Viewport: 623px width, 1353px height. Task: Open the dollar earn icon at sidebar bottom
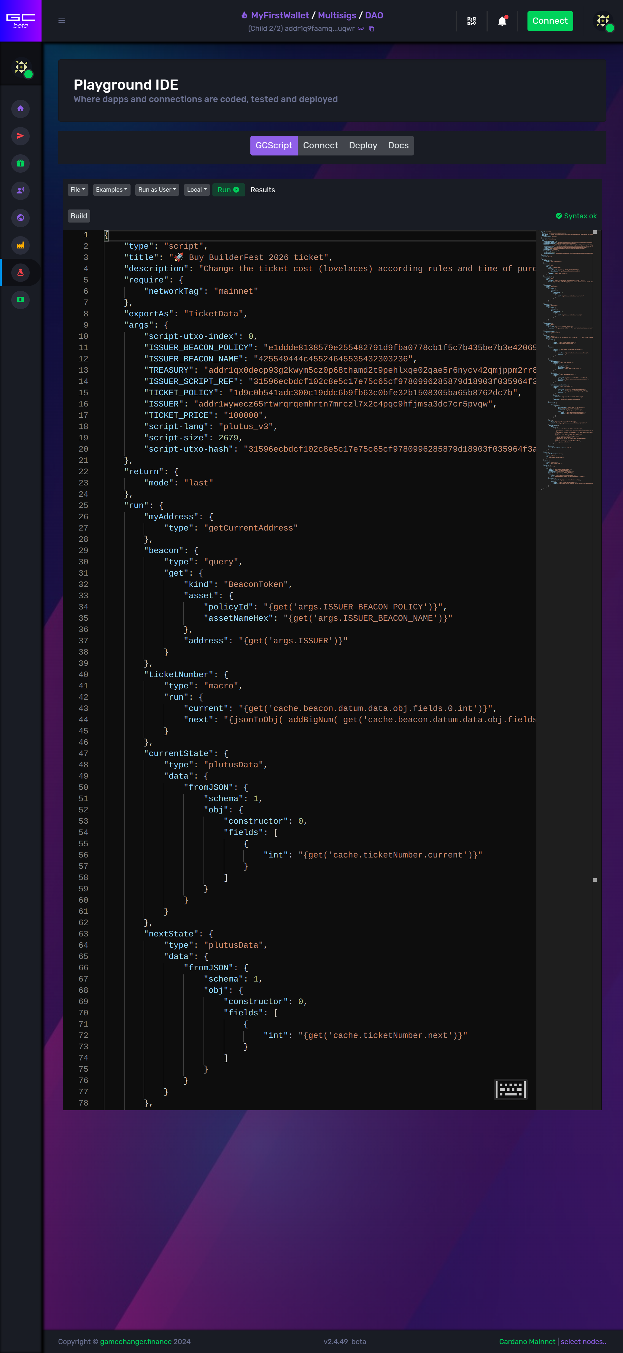pyautogui.click(x=20, y=300)
